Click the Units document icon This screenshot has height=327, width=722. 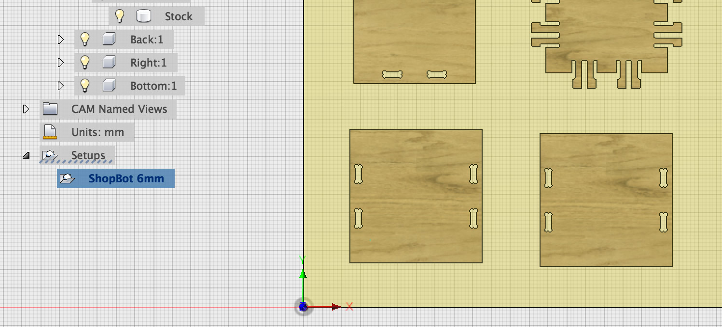click(51, 131)
